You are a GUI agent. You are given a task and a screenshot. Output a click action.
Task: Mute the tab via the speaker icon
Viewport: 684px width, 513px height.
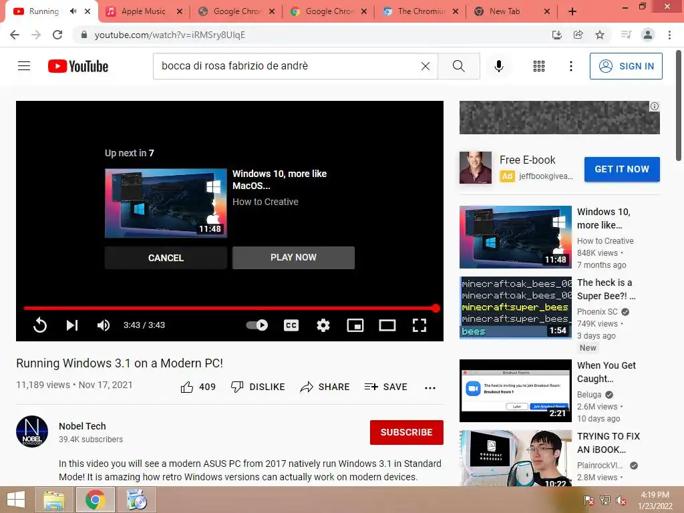[x=73, y=11]
